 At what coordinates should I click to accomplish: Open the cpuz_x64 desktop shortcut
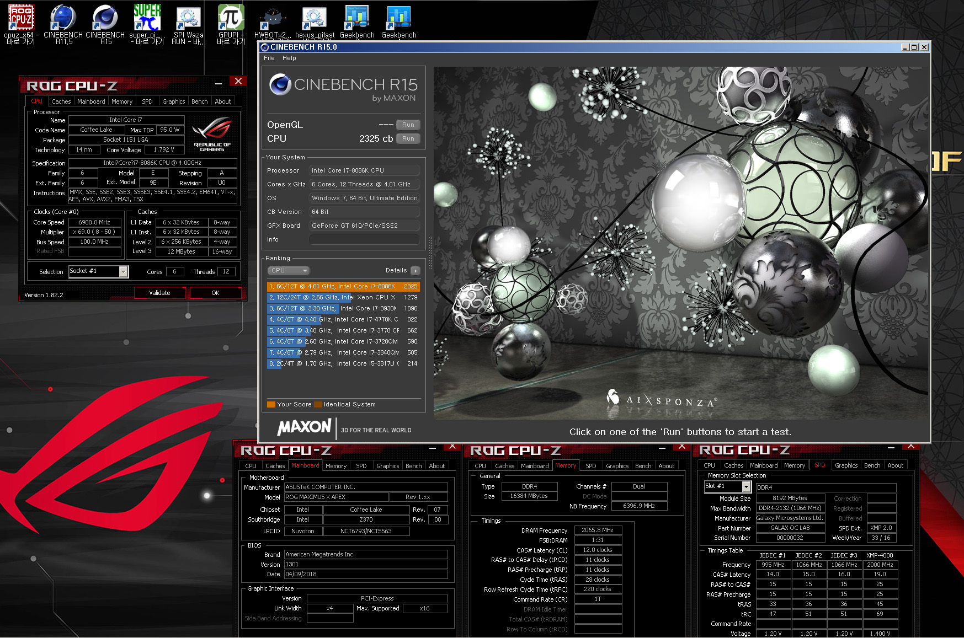(21, 24)
